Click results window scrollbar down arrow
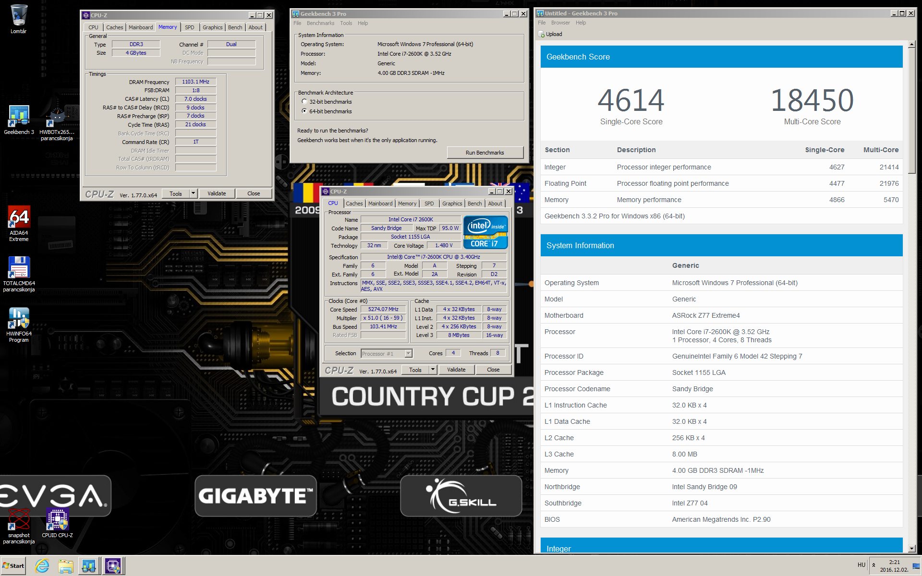Image resolution: width=922 pixels, height=576 pixels. point(911,548)
